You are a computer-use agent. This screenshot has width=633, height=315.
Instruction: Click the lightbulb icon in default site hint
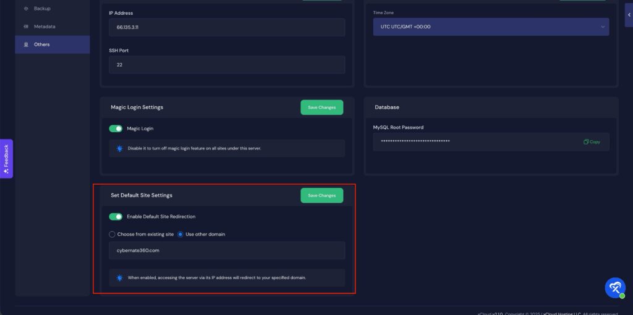120,277
